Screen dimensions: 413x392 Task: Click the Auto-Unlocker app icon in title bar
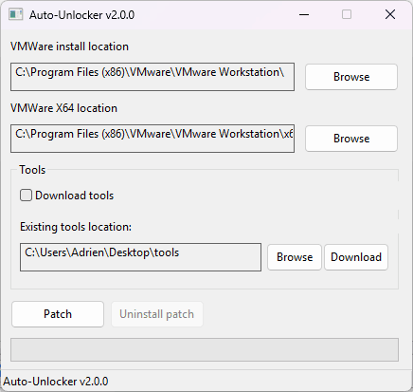pyautogui.click(x=16, y=14)
